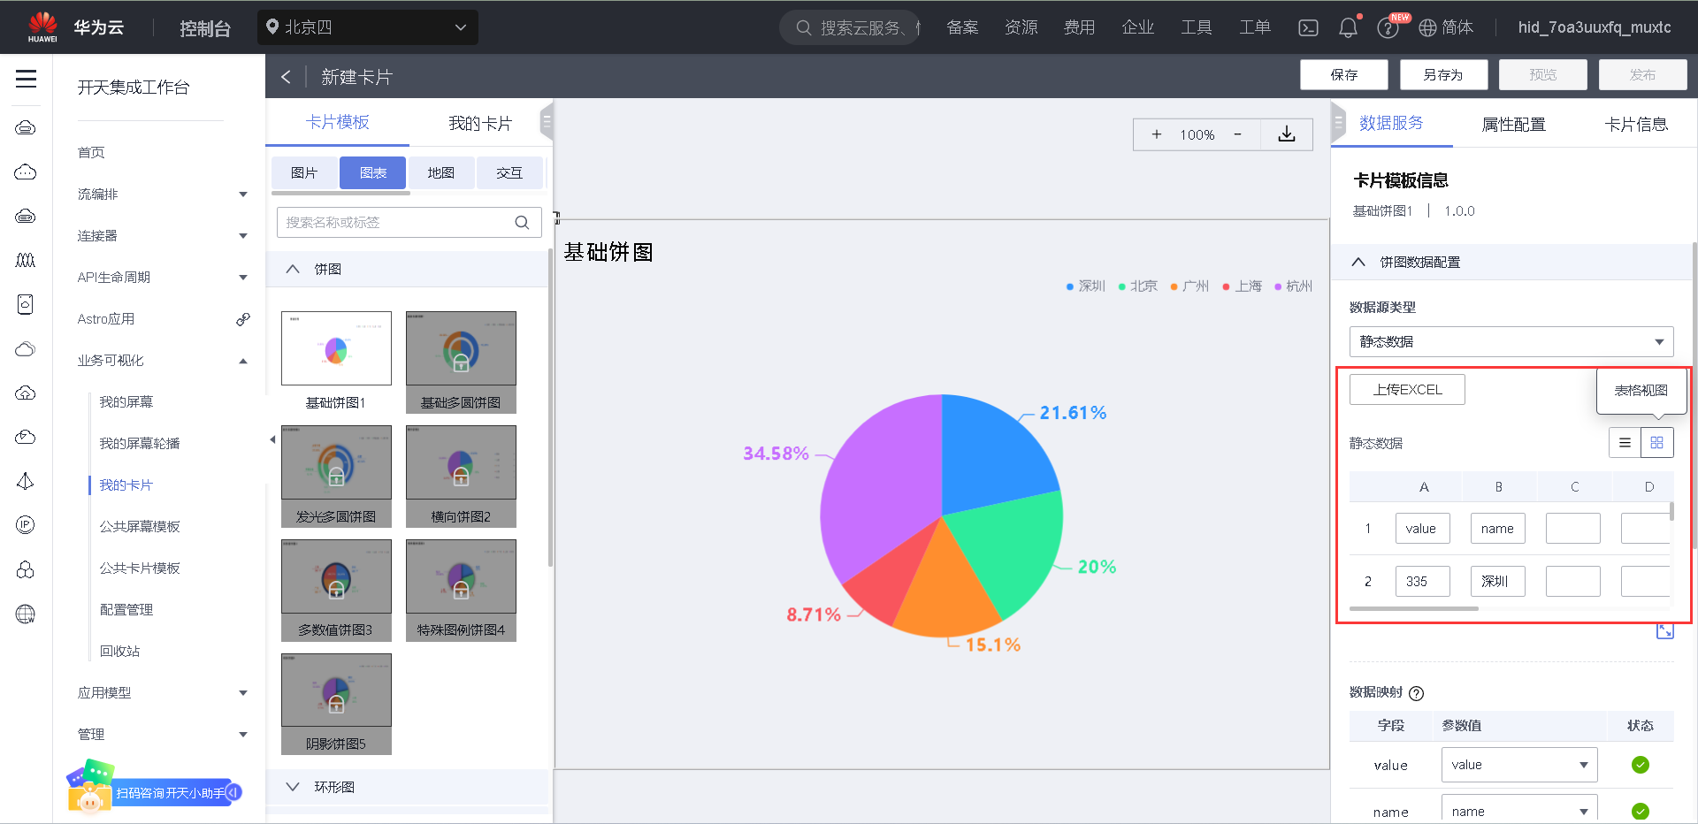Screen dimensions: 1698x824
Task: Zoom in the canvas with the plus icon
Action: (1156, 134)
